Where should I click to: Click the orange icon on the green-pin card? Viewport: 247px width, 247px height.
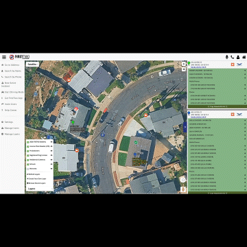[x=233, y=64]
